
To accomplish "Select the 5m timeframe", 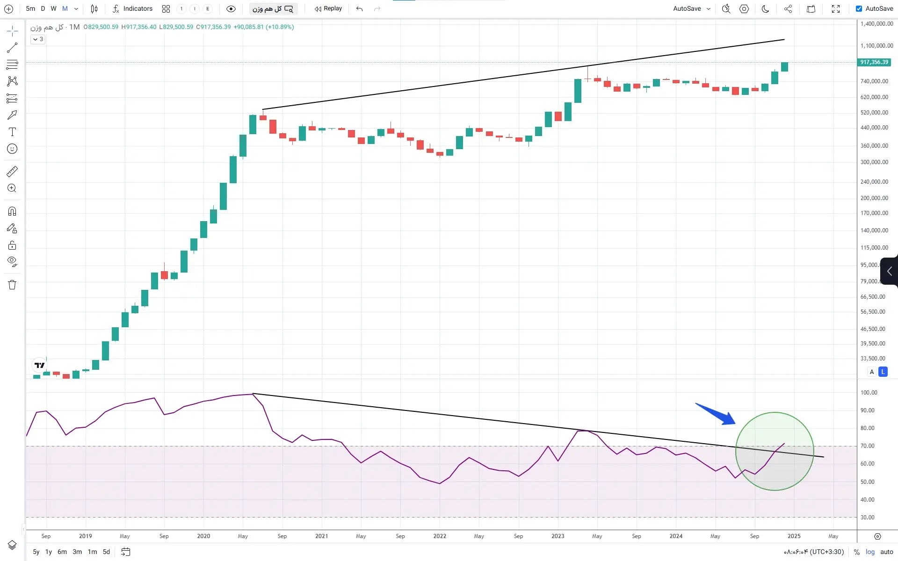I will 30,9.
